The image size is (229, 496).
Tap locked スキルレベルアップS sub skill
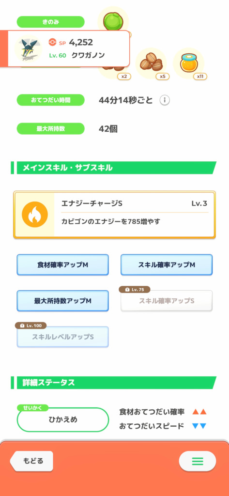[x=62, y=337]
